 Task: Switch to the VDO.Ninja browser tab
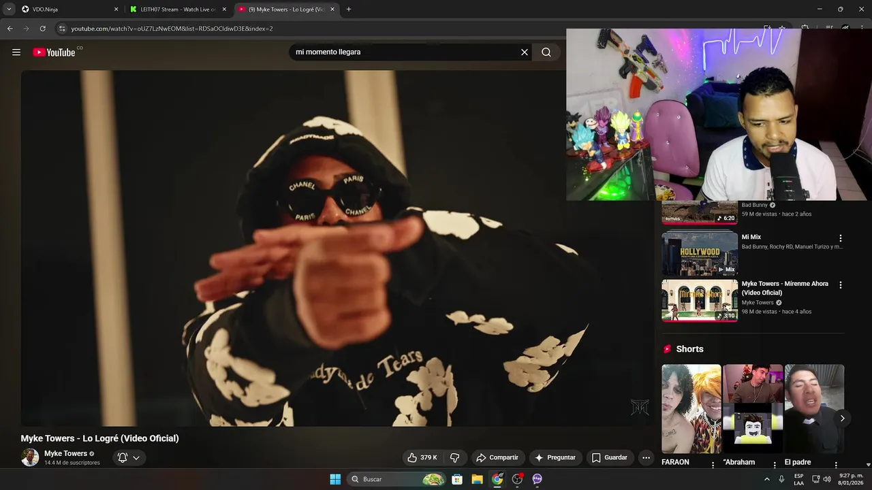[x=68, y=10]
